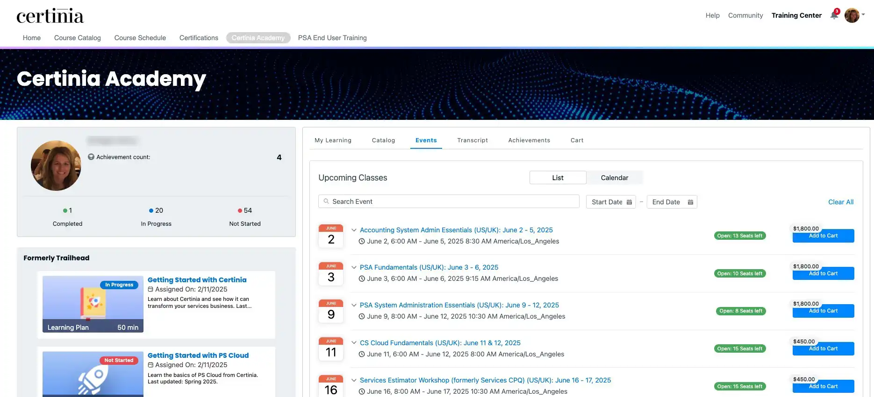This screenshot has width=874, height=397.
Task: Open the notifications bell icon
Action: click(834, 15)
